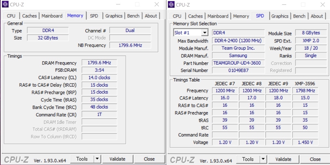The height and width of the screenshot is (165, 330).
Task: Click Module Manuf. value Team Group Inc.
Action: [238, 48]
